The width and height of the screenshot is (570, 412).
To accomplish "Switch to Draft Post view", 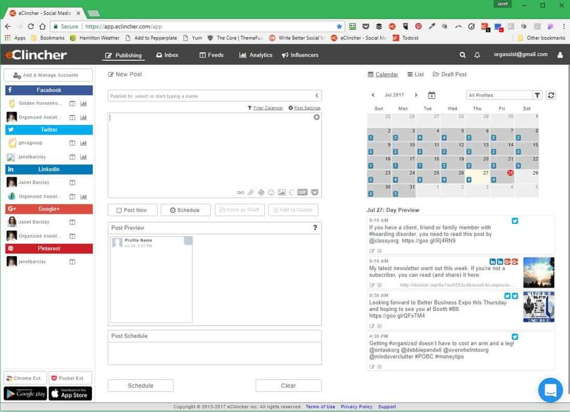I will pyautogui.click(x=450, y=74).
